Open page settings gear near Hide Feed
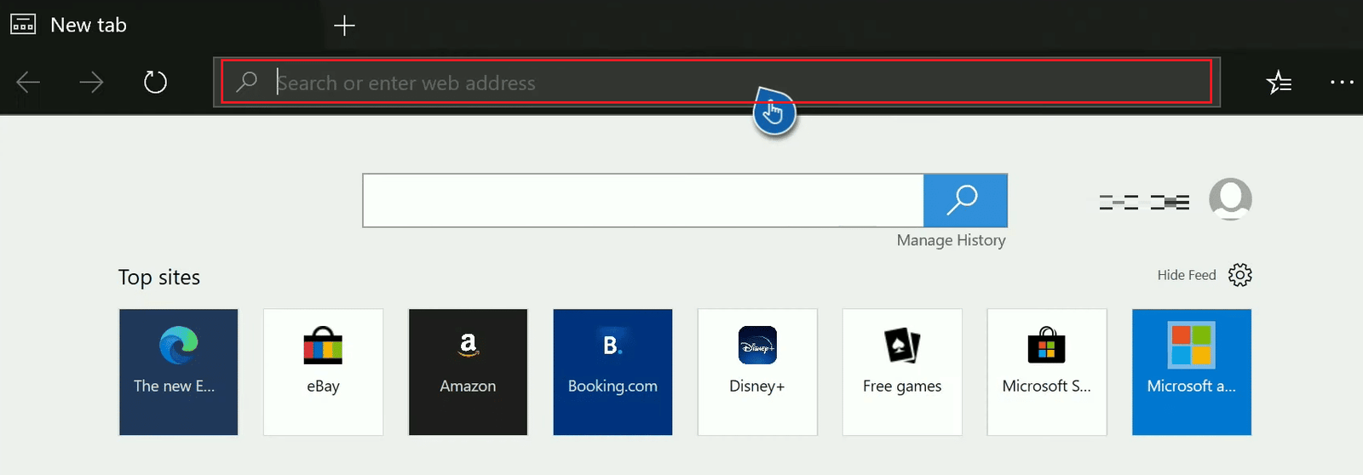This screenshot has height=475, width=1363. [x=1239, y=275]
